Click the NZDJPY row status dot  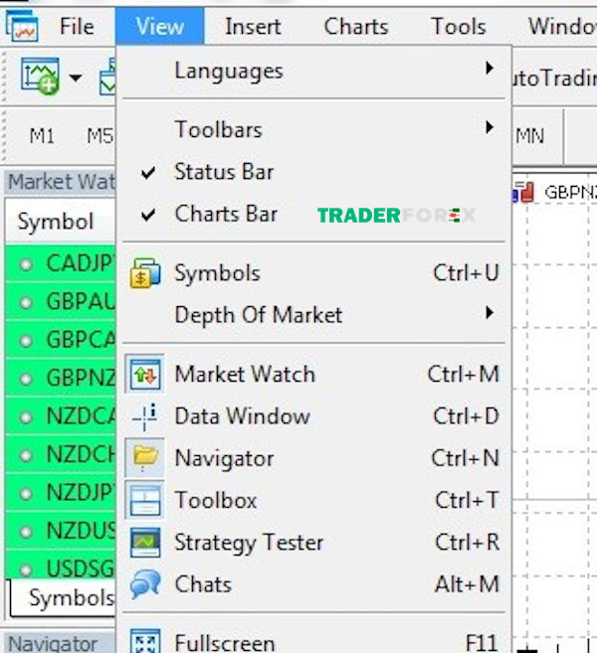point(26,494)
